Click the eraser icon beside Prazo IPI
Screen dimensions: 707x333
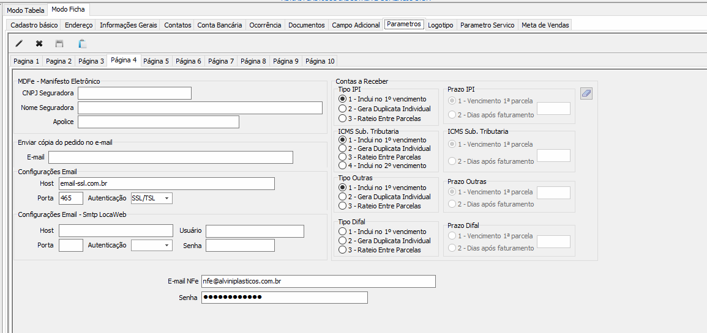pyautogui.click(x=586, y=93)
